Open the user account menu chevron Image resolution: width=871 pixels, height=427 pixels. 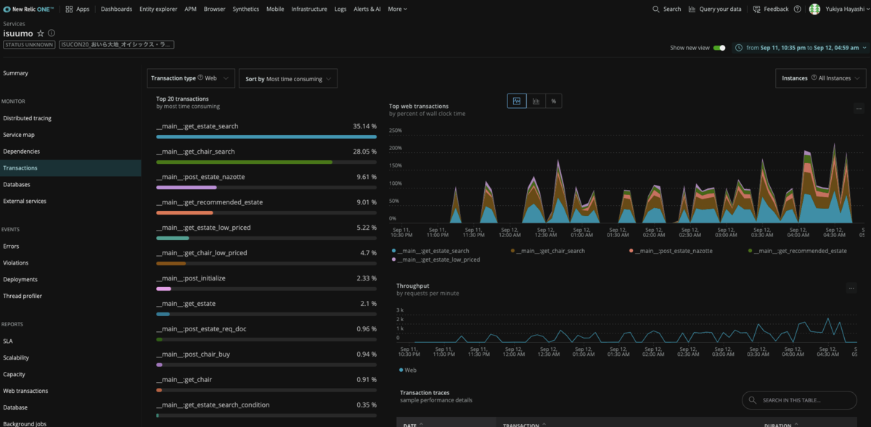(867, 9)
